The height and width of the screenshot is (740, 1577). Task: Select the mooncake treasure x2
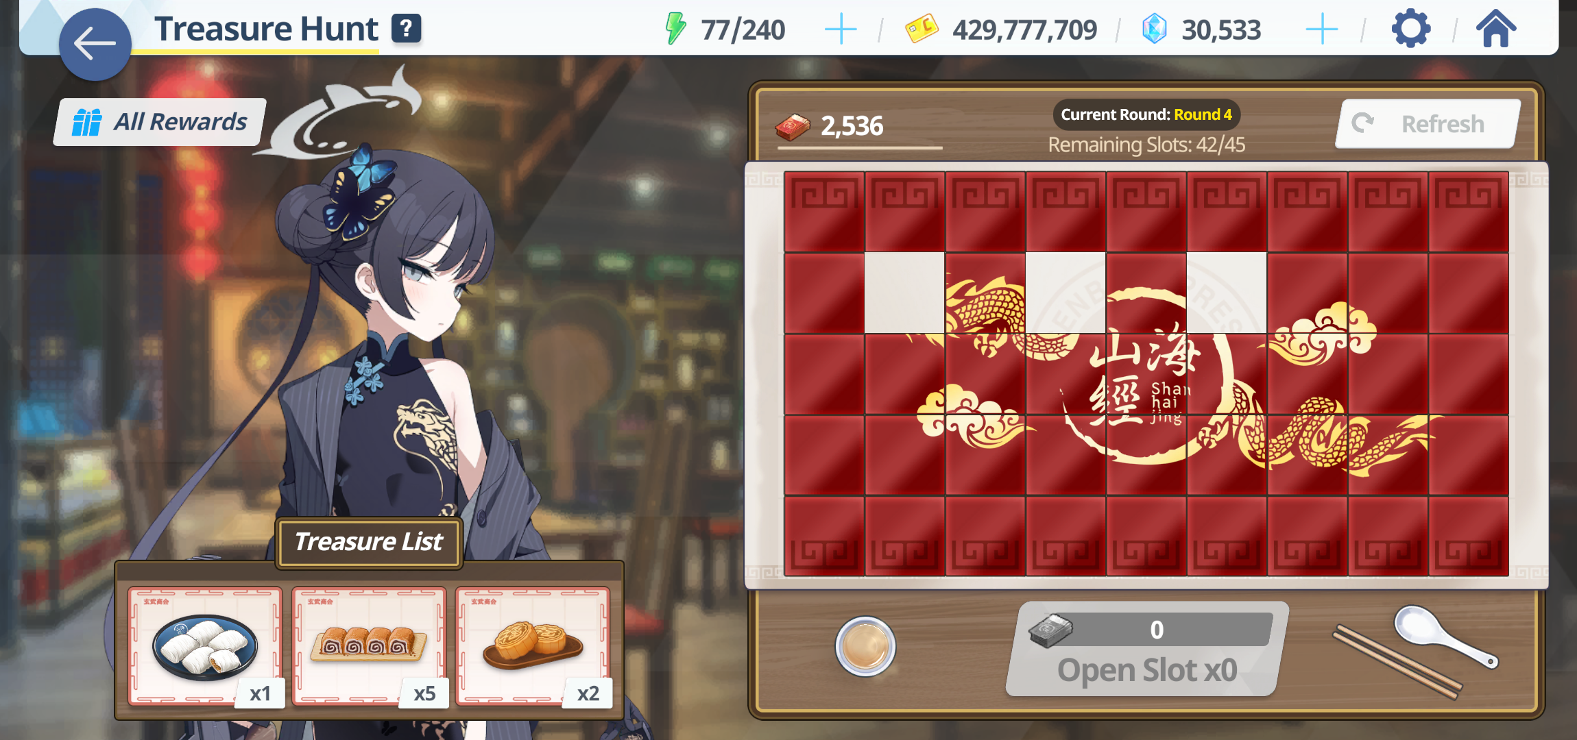[533, 645]
